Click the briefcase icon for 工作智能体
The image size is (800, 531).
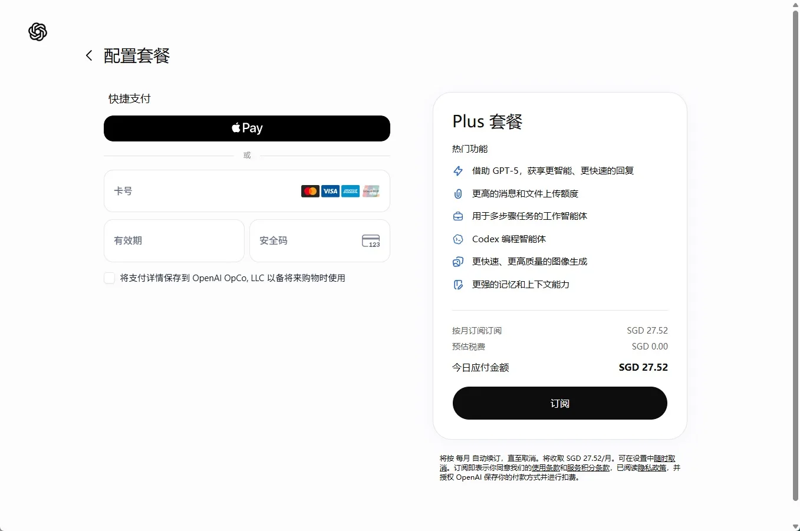[x=458, y=216]
